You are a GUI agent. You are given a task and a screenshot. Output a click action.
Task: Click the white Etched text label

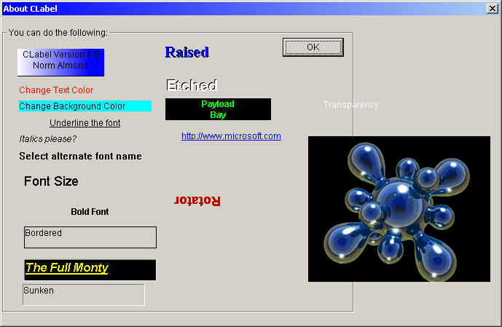[191, 85]
